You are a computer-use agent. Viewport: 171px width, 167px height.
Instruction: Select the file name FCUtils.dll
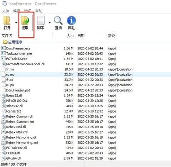pos(13,153)
